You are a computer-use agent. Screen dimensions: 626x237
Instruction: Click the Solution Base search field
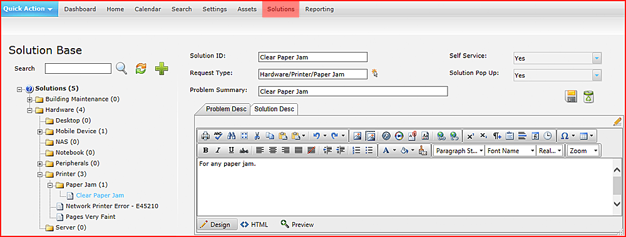[78, 69]
